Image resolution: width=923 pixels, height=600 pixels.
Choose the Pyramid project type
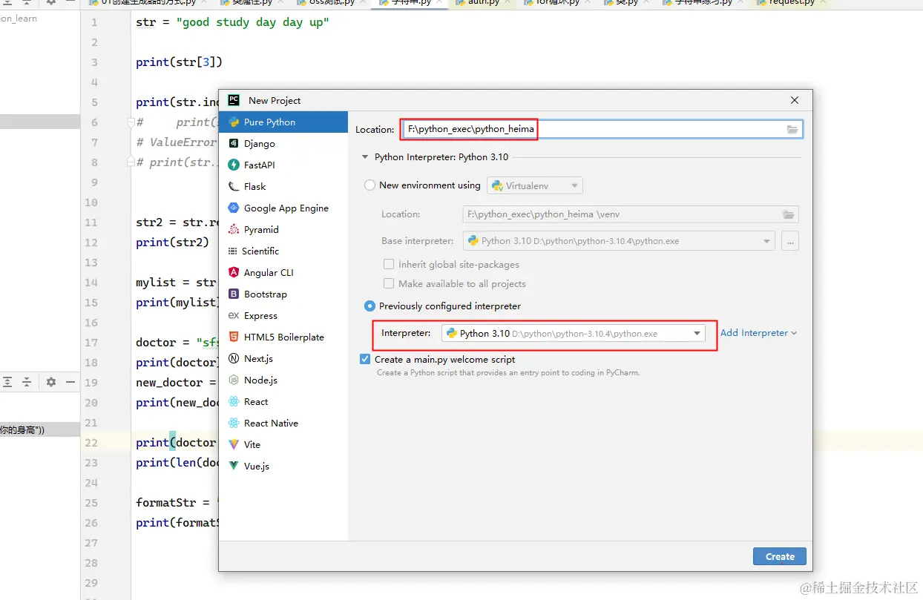pyautogui.click(x=283, y=230)
